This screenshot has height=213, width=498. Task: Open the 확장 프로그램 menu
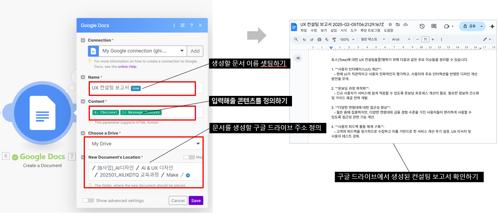click(370, 30)
